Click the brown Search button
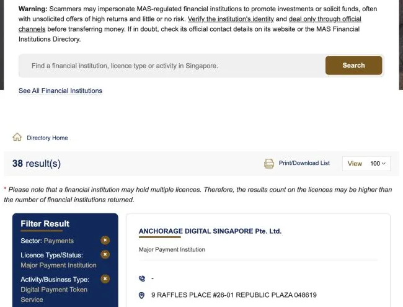 353,65
